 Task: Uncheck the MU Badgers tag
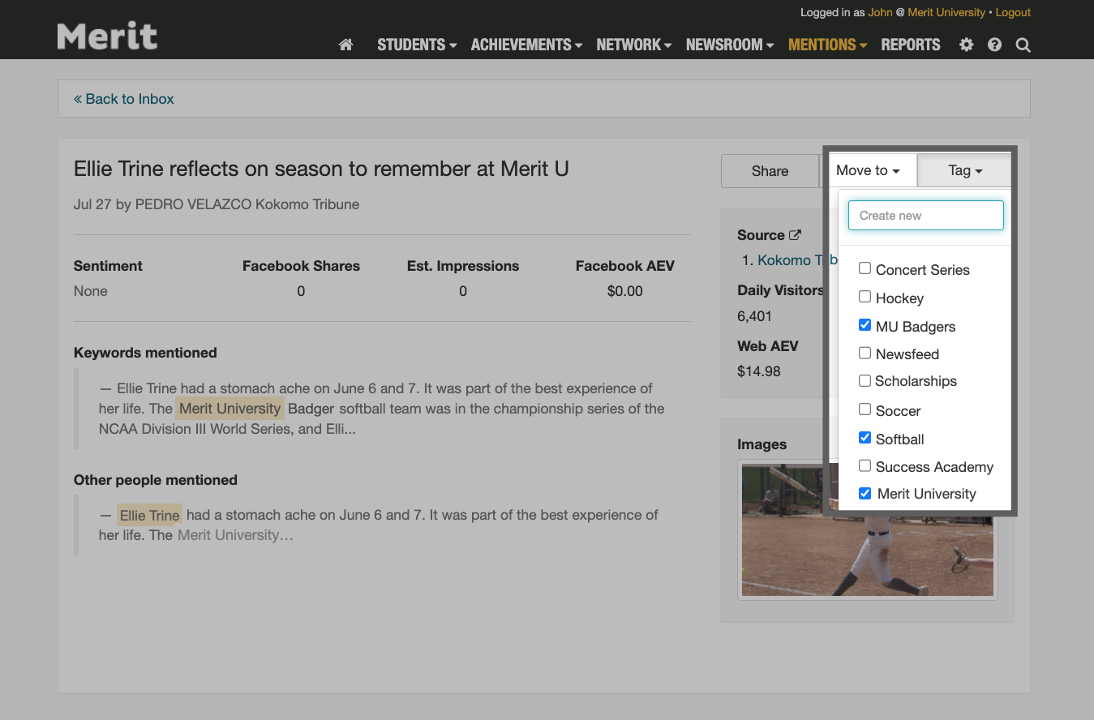click(865, 326)
